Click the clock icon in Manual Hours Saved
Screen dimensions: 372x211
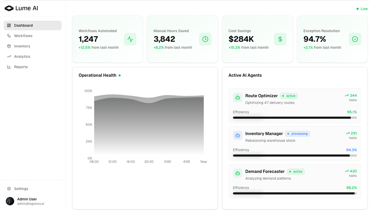pos(205,39)
